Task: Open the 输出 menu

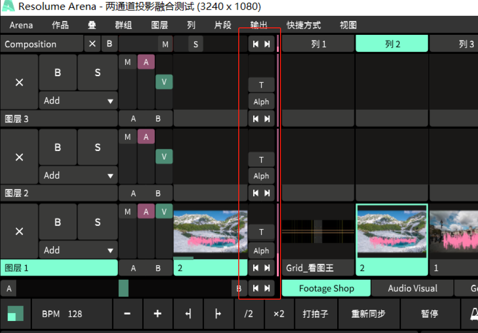Action: (258, 25)
